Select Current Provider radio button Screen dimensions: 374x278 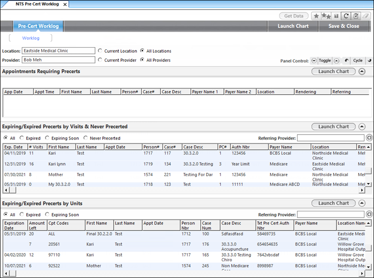tap(100, 60)
